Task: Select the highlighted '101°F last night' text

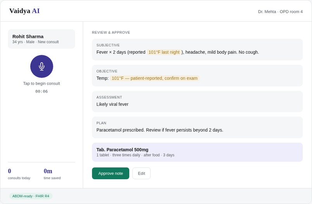Action: 164,52
